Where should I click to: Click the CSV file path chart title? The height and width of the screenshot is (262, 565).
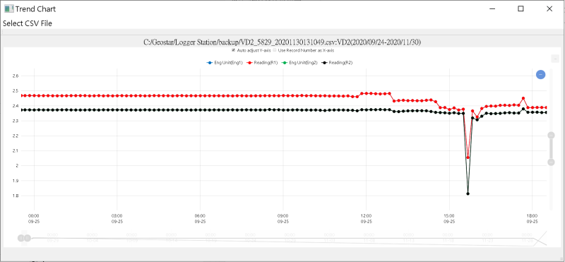tap(282, 42)
